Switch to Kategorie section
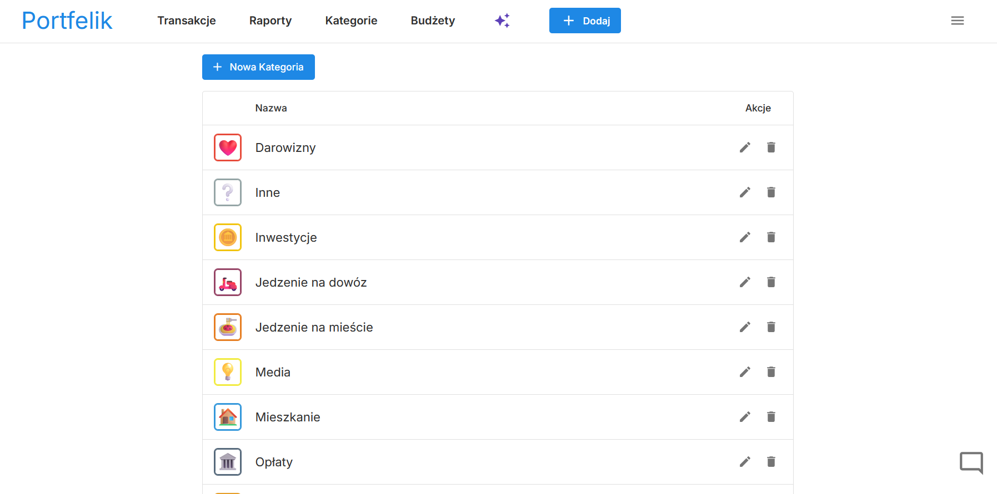The image size is (997, 494). [351, 21]
